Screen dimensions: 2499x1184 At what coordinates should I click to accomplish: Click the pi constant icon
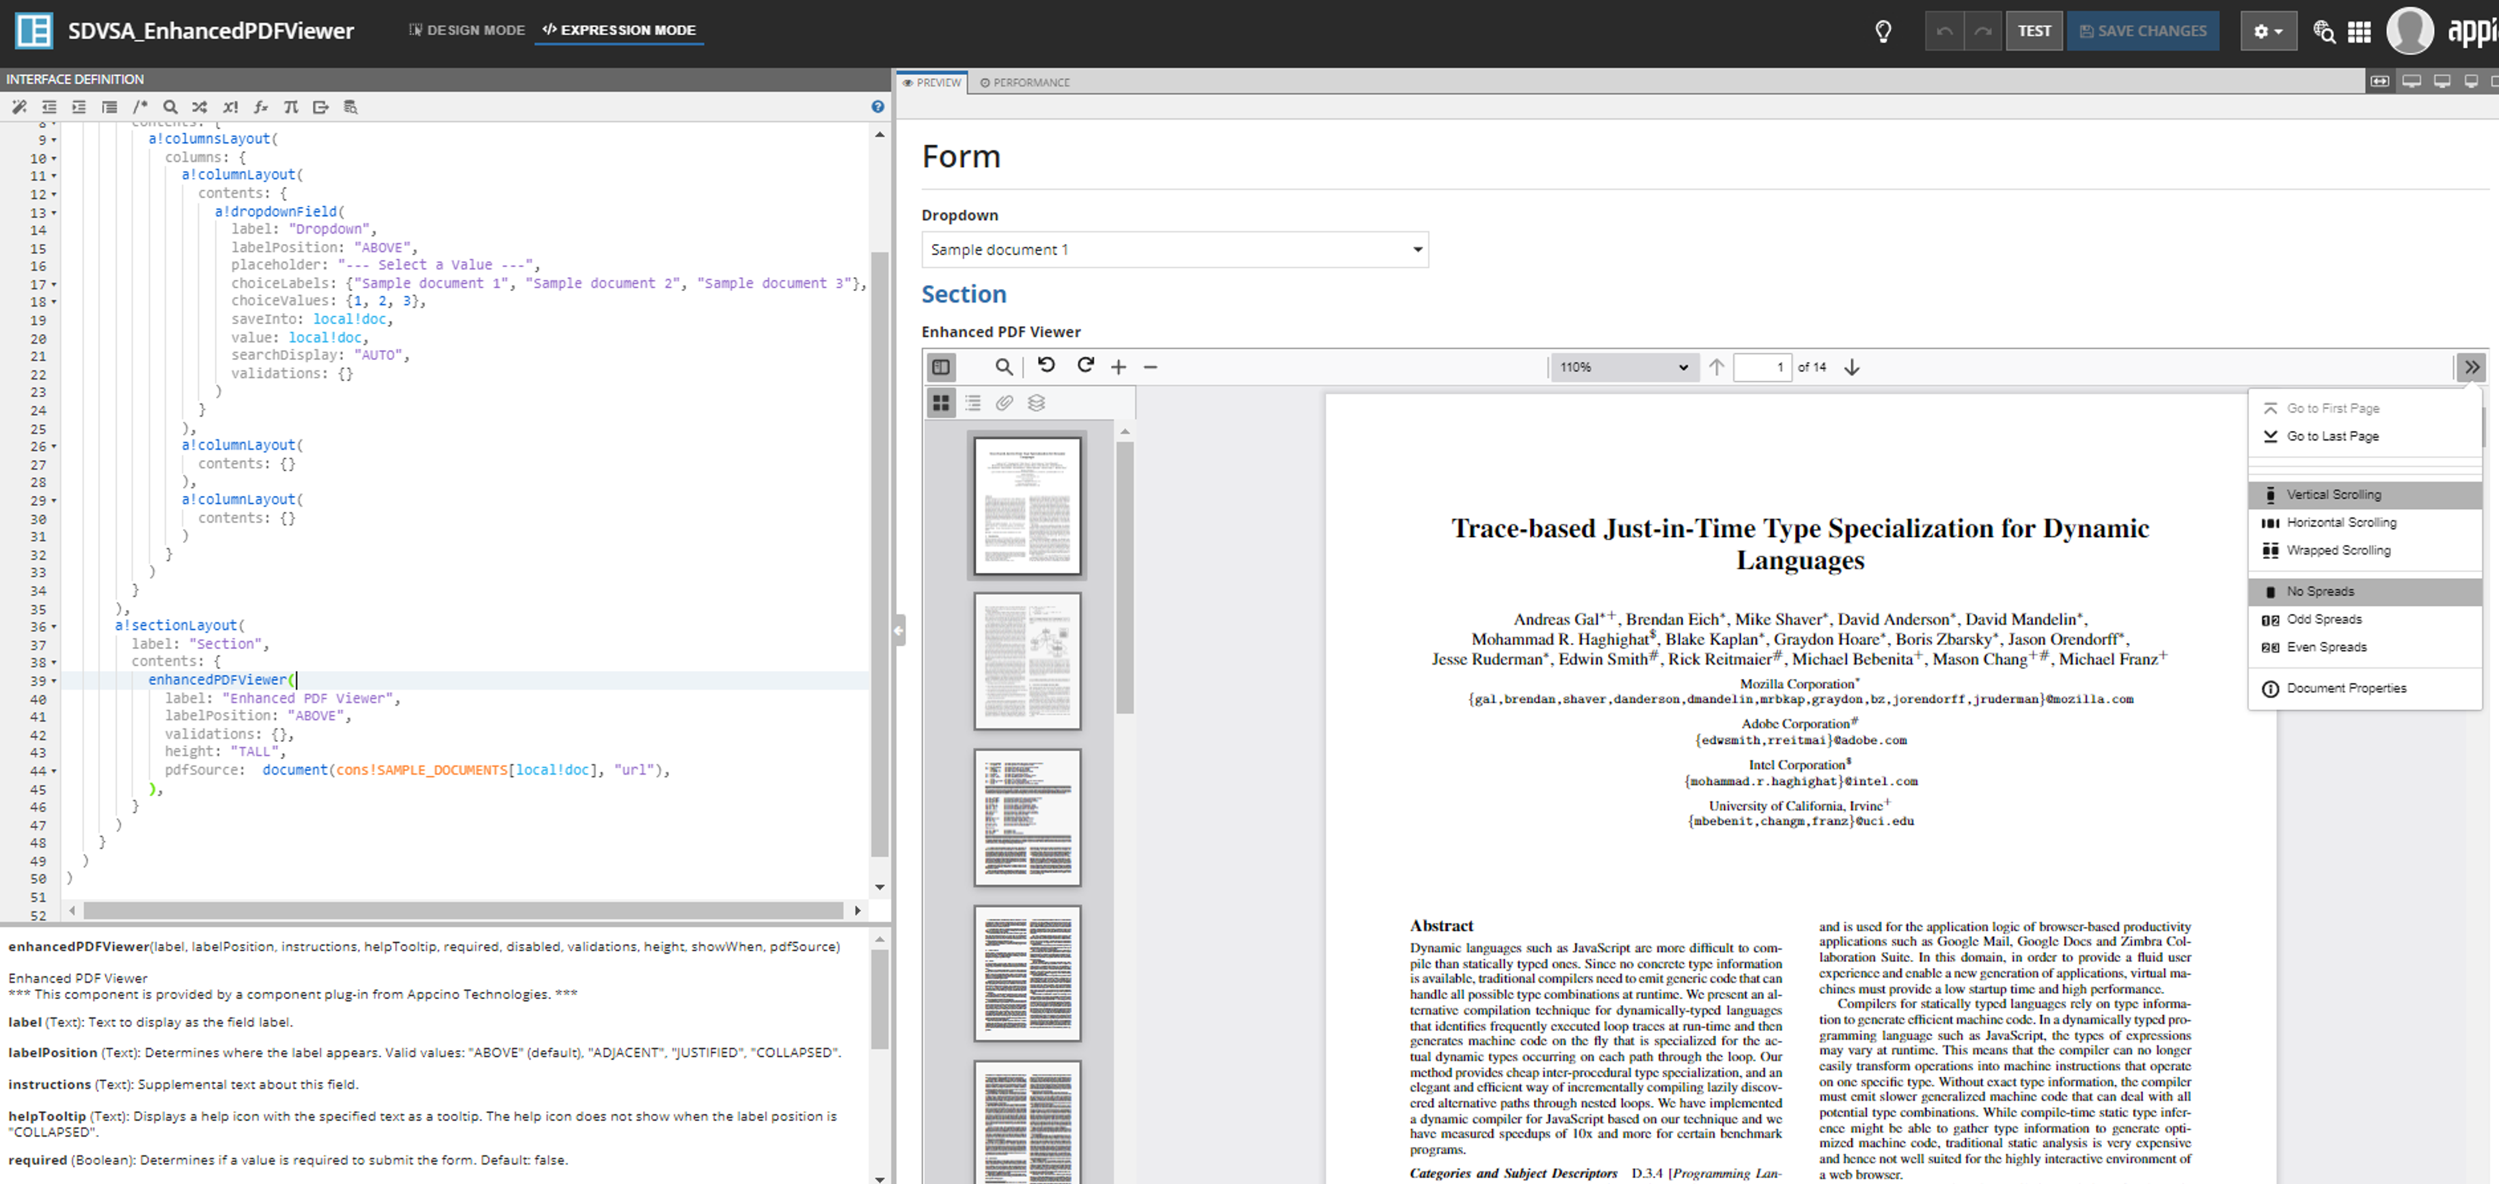tap(290, 107)
